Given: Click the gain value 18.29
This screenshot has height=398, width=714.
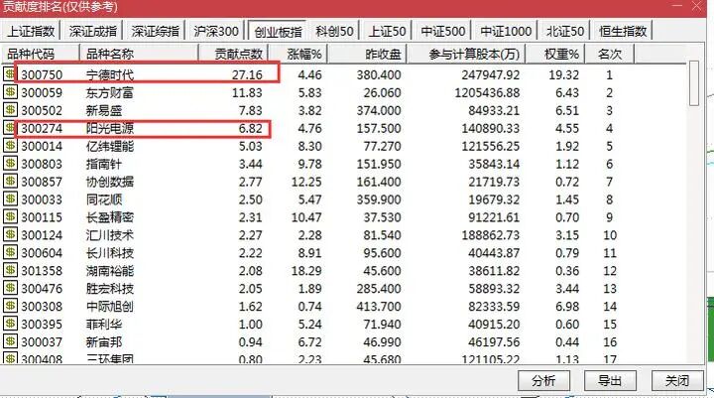Looking at the screenshot, I should (x=306, y=270).
